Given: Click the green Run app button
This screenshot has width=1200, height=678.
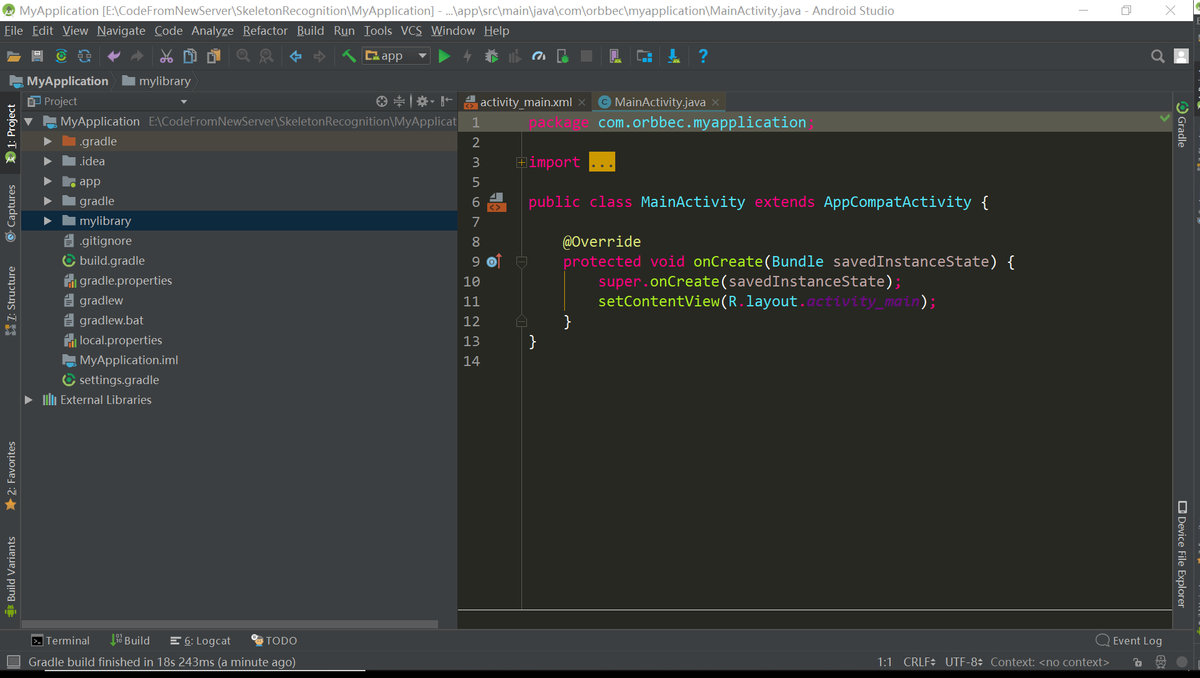Looking at the screenshot, I should (444, 57).
